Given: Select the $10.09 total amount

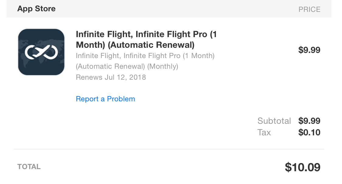Looking at the screenshot, I should click(x=302, y=167).
